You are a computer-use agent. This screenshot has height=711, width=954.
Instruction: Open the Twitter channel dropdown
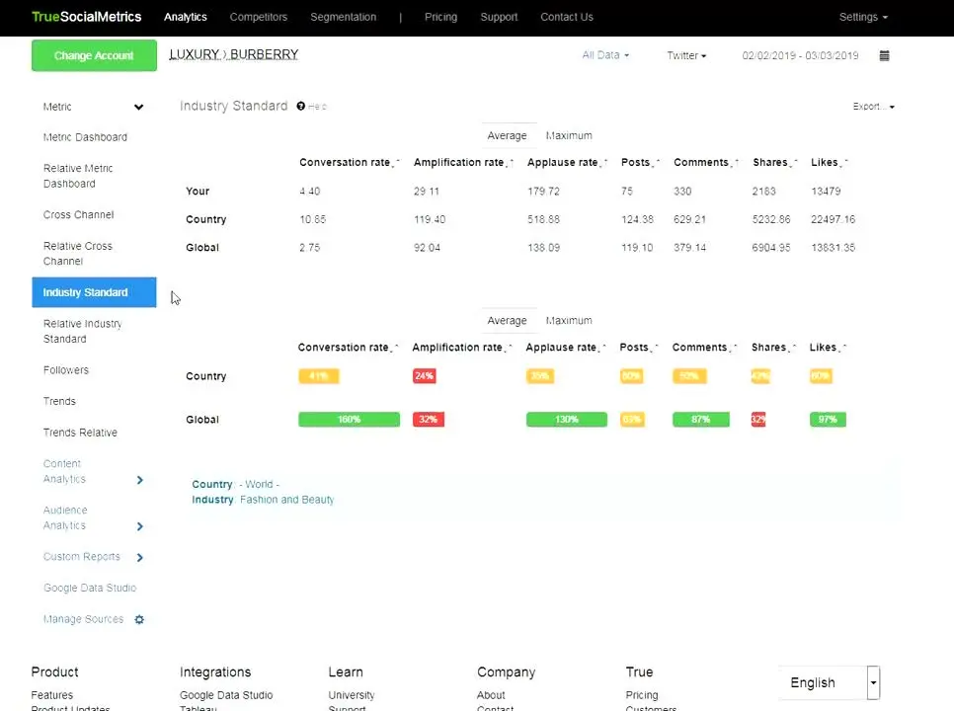tap(686, 55)
